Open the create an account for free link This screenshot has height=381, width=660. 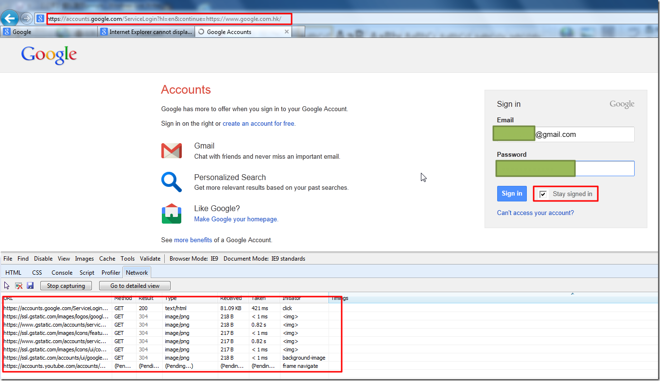[259, 124]
